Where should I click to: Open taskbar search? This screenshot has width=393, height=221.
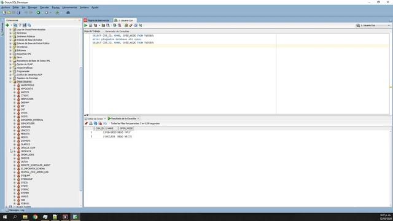[15, 217]
